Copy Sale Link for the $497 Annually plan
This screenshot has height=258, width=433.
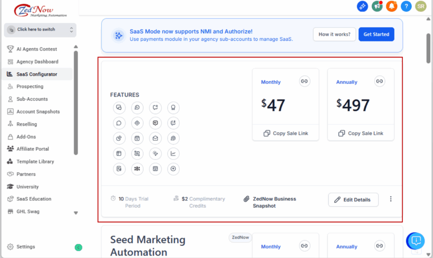pyautogui.click(x=361, y=133)
